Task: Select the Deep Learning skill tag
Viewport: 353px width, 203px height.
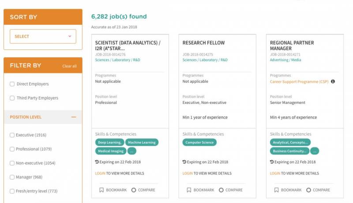Action: pyautogui.click(x=109, y=142)
